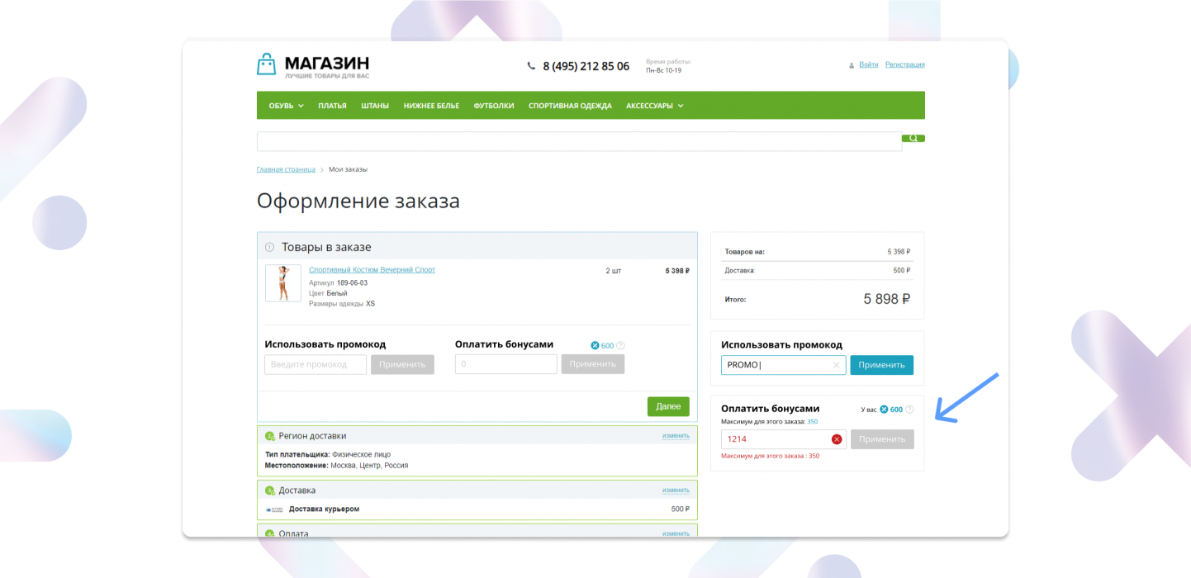Click the user icon next to Войти

click(x=852, y=65)
